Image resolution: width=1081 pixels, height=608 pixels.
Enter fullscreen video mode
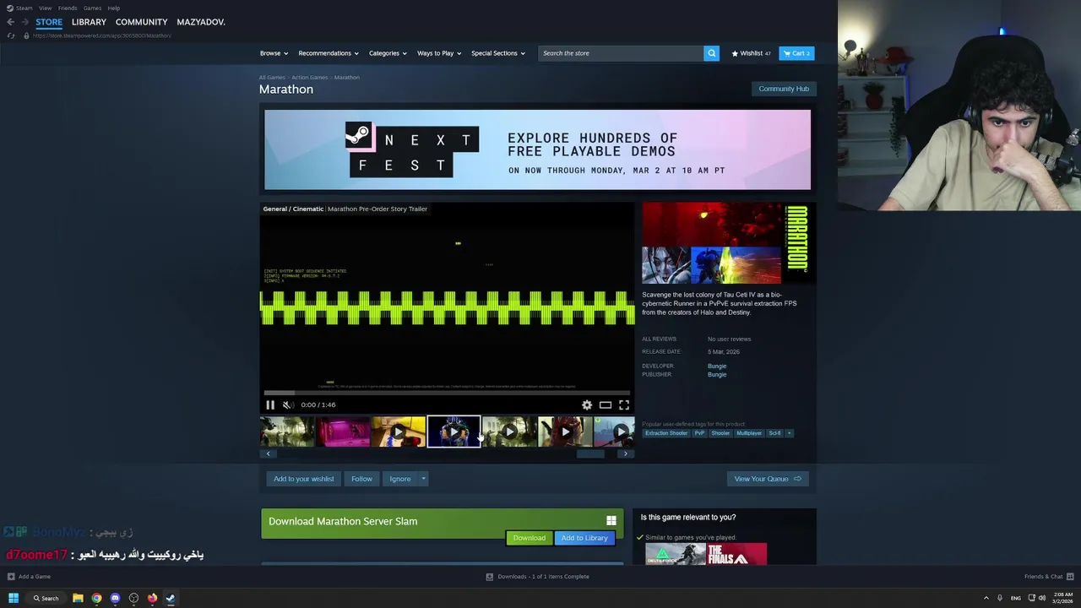tap(624, 404)
